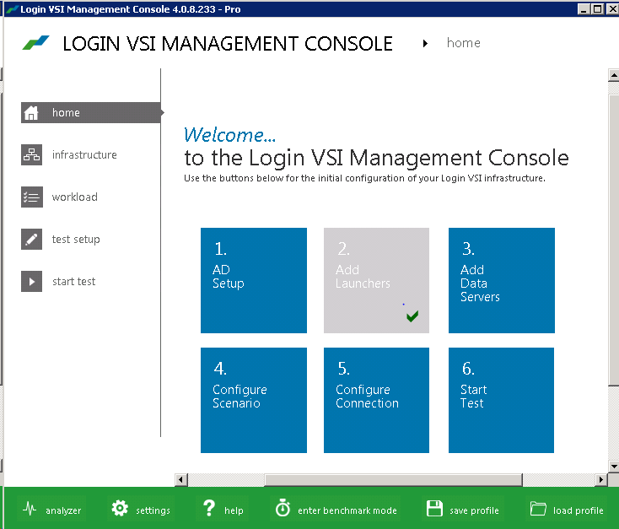The image size is (619, 529).
Task: Open the 6. Start Test tile
Action: tap(501, 400)
